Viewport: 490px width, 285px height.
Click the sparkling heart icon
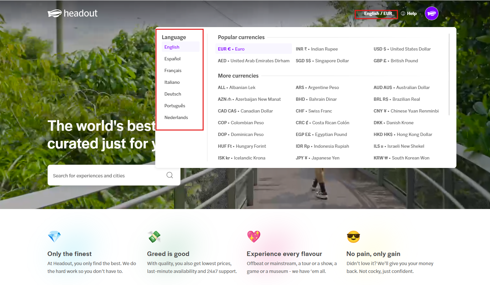253,236
